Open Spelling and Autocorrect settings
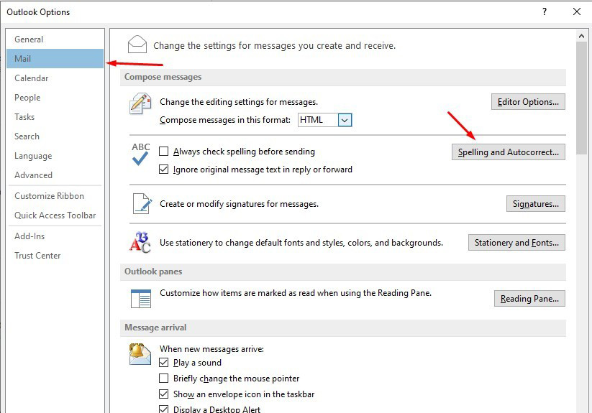The height and width of the screenshot is (413, 592). (508, 152)
